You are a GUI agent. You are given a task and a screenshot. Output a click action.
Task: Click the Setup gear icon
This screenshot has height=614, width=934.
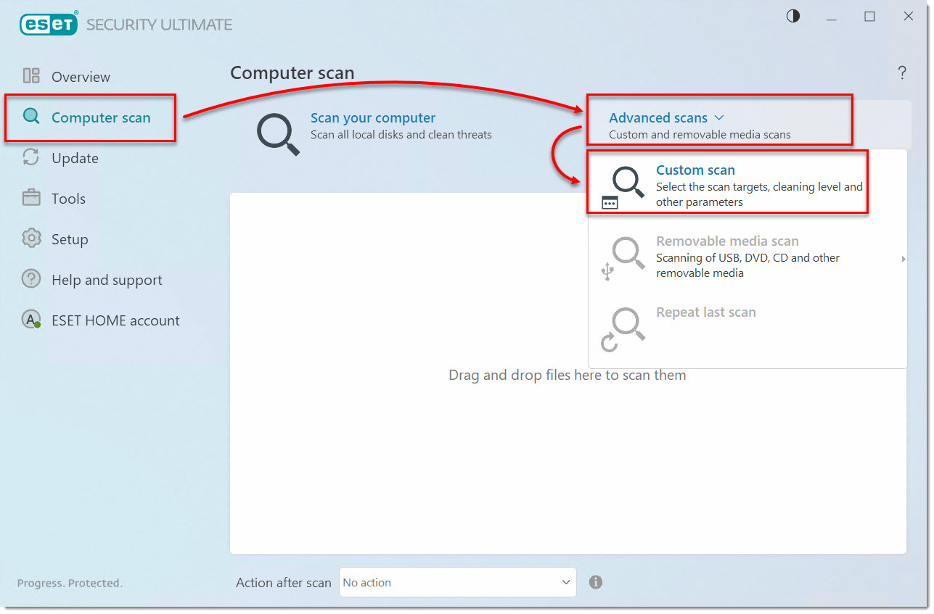tap(31, 238)
